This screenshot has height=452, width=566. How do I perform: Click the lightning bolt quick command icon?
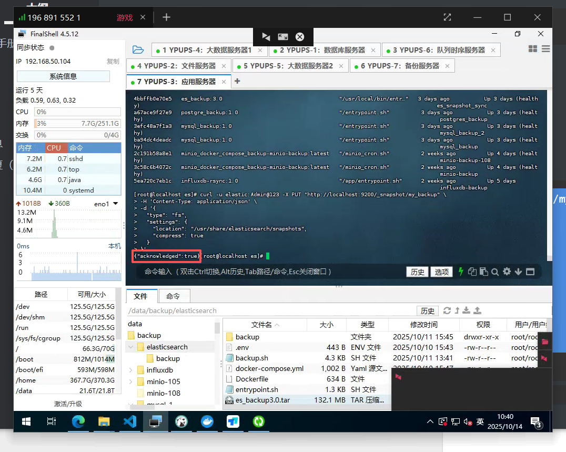point(461,272)
